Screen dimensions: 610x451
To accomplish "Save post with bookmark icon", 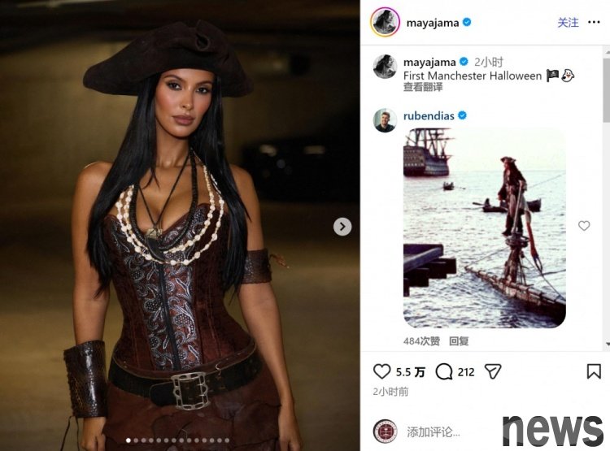I will (594, 371).
